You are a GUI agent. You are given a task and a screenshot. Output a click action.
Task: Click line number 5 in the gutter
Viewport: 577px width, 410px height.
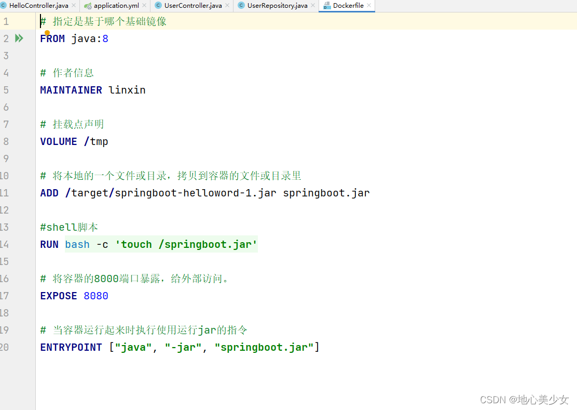[6, 90]
